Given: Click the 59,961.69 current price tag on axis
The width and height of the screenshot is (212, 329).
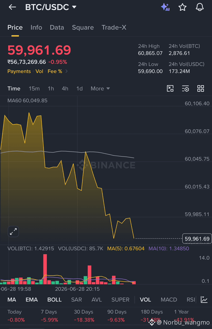Looking at the screenshot, I should (197, 239).
